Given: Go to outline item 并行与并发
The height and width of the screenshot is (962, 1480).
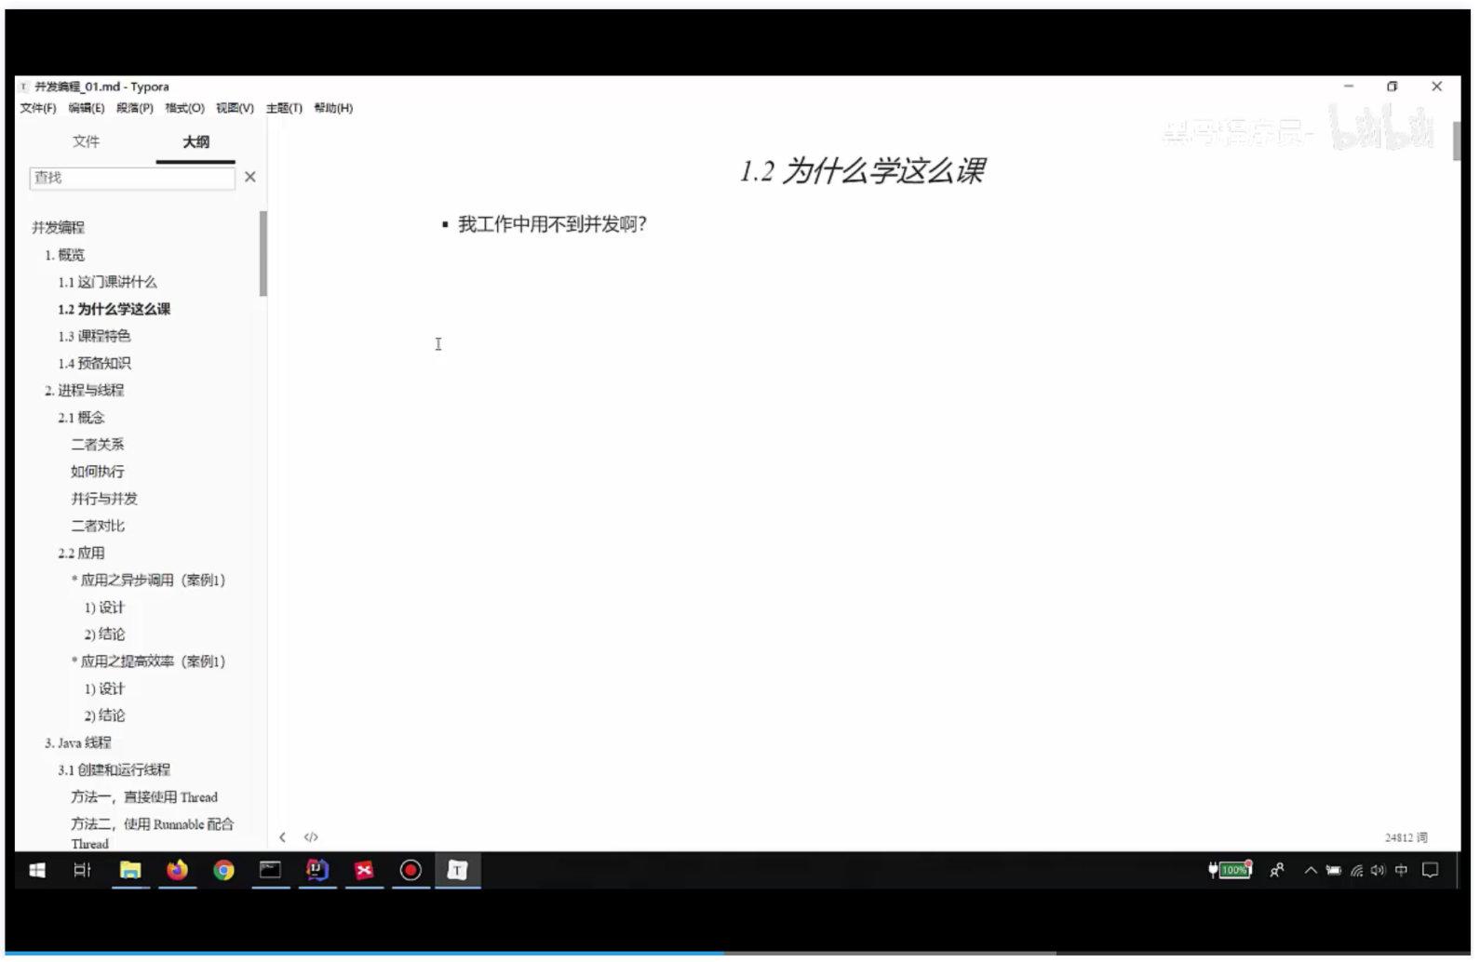Looking at the screenshot, I should click(105, 501).
